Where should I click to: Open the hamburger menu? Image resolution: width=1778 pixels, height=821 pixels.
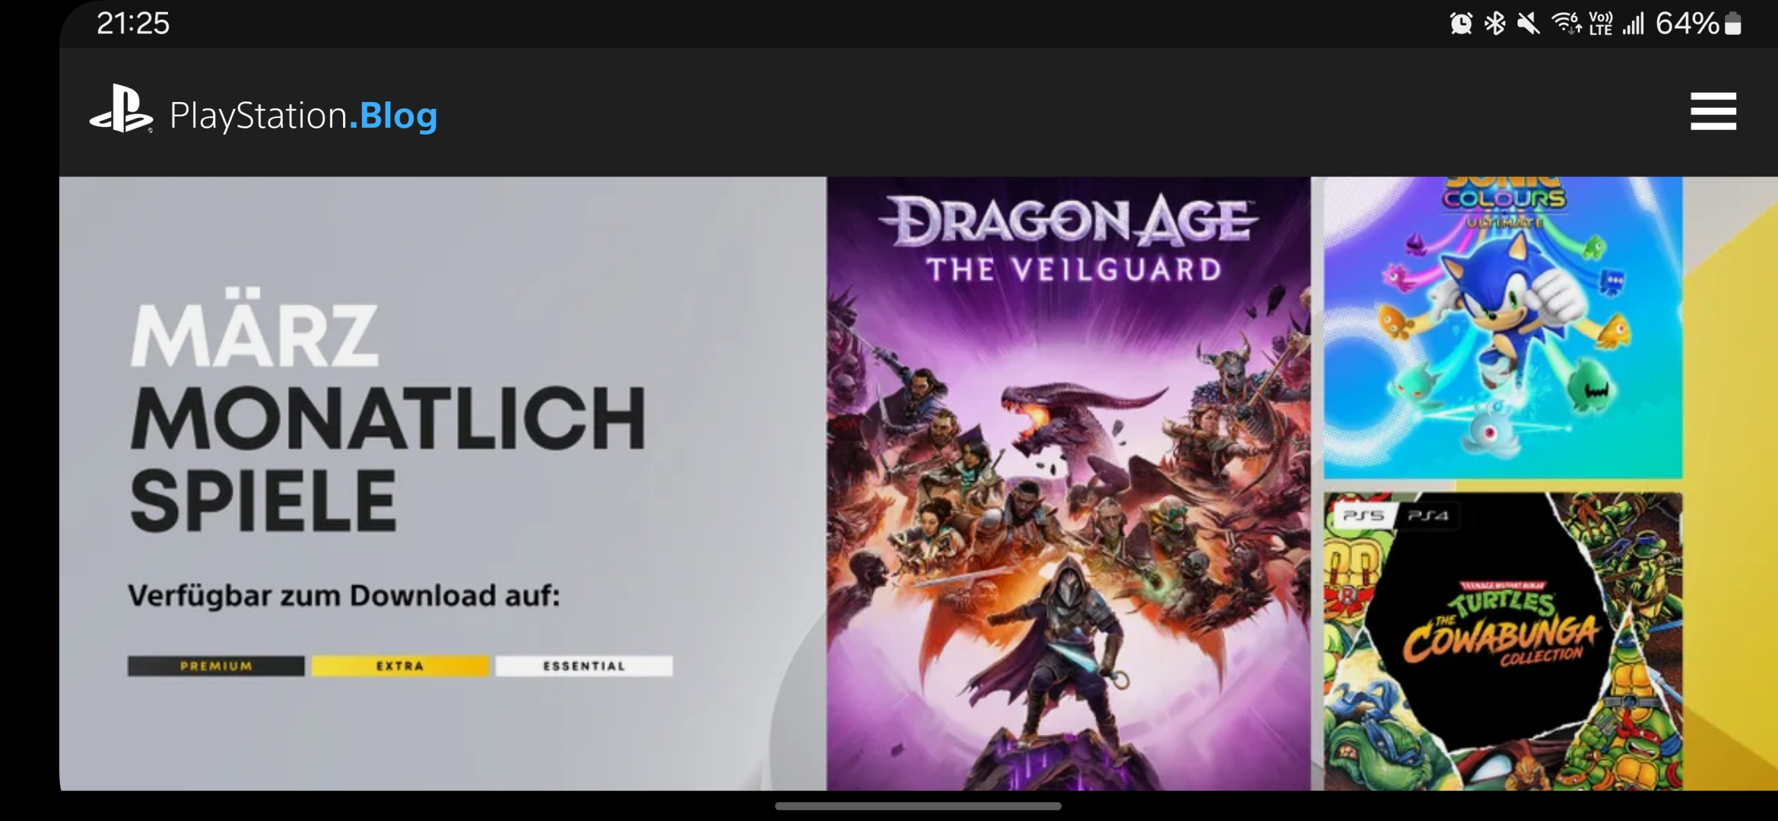click(1713, 111)
